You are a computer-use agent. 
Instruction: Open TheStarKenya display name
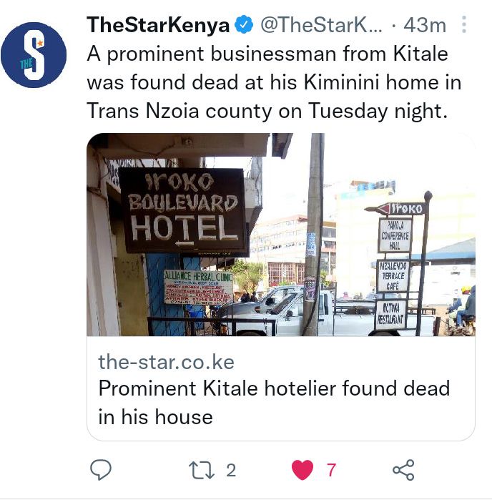[x=158, y=25]
